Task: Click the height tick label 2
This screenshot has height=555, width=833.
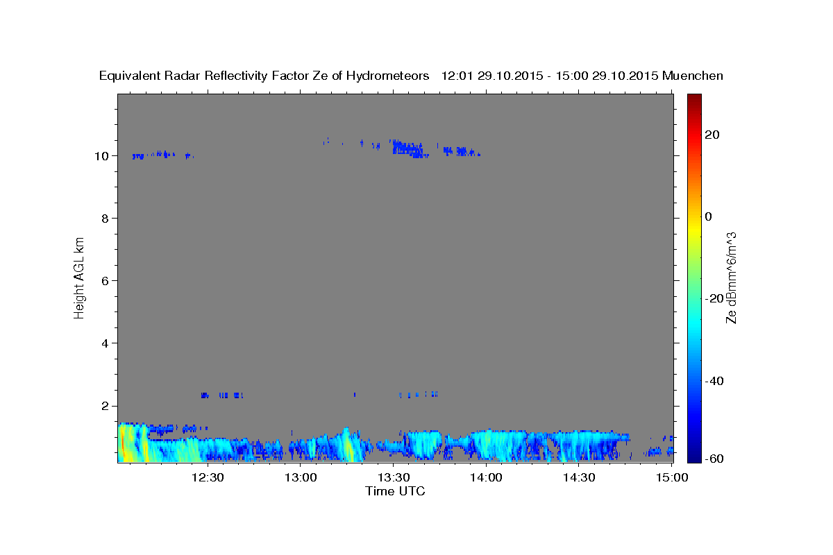Action: (x=104, y=406)
